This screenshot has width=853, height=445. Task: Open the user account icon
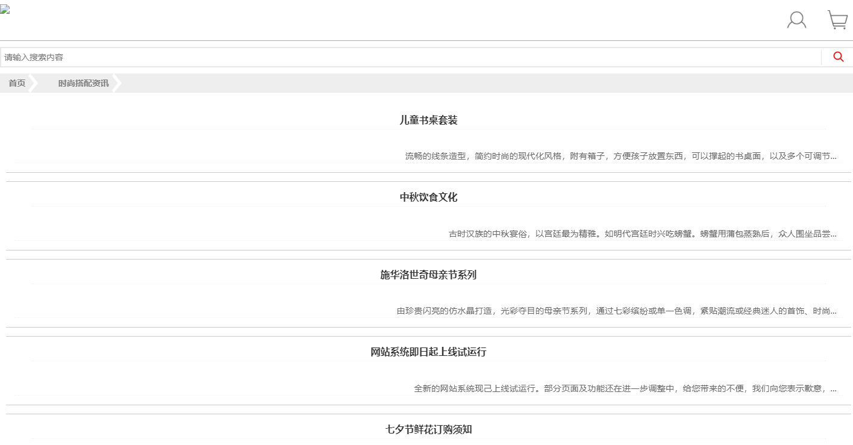[796, 20]
